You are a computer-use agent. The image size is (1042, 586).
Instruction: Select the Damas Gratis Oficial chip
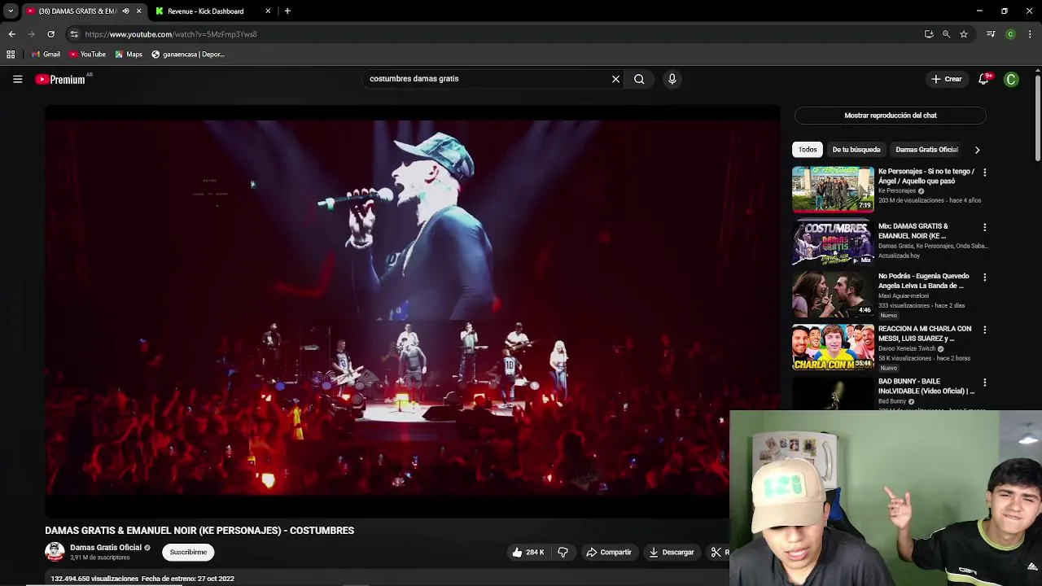(x=926, y=150)
